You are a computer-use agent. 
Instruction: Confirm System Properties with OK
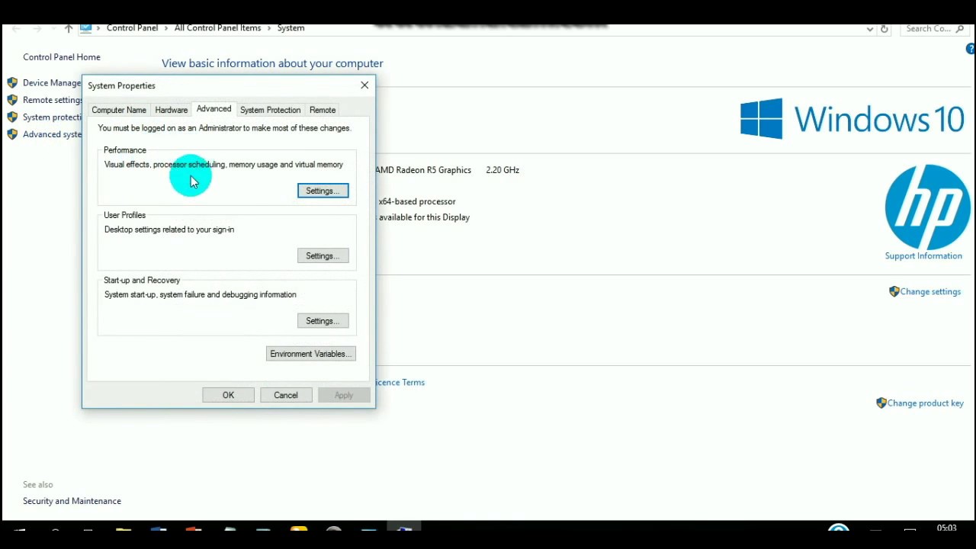point(228,395)
